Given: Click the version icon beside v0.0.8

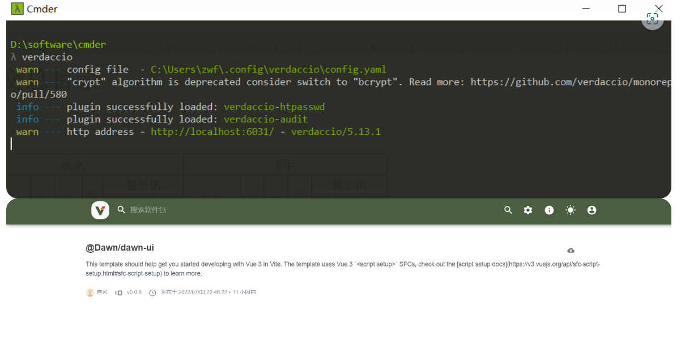Looking at the screenshot, I should click(118, 293).
